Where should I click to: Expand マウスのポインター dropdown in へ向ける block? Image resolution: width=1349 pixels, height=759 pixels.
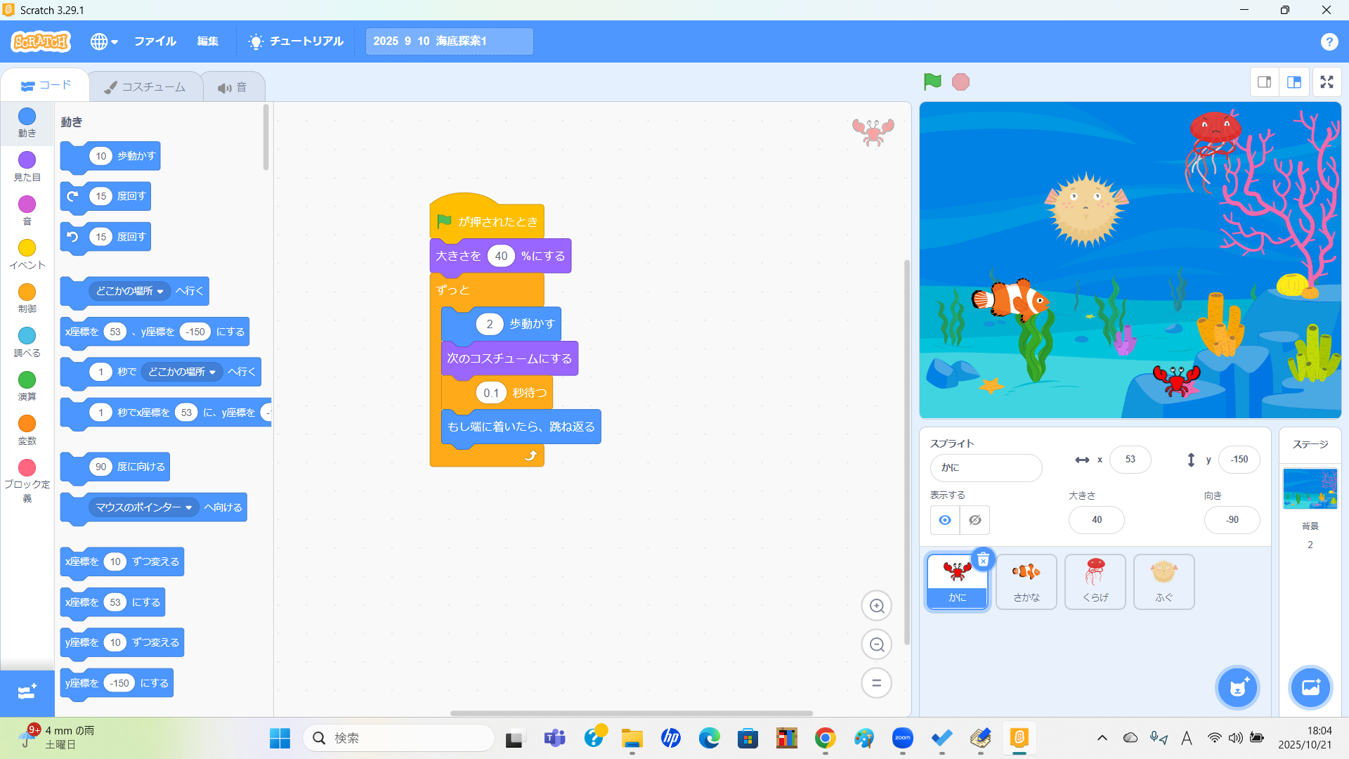coord(188,507)
